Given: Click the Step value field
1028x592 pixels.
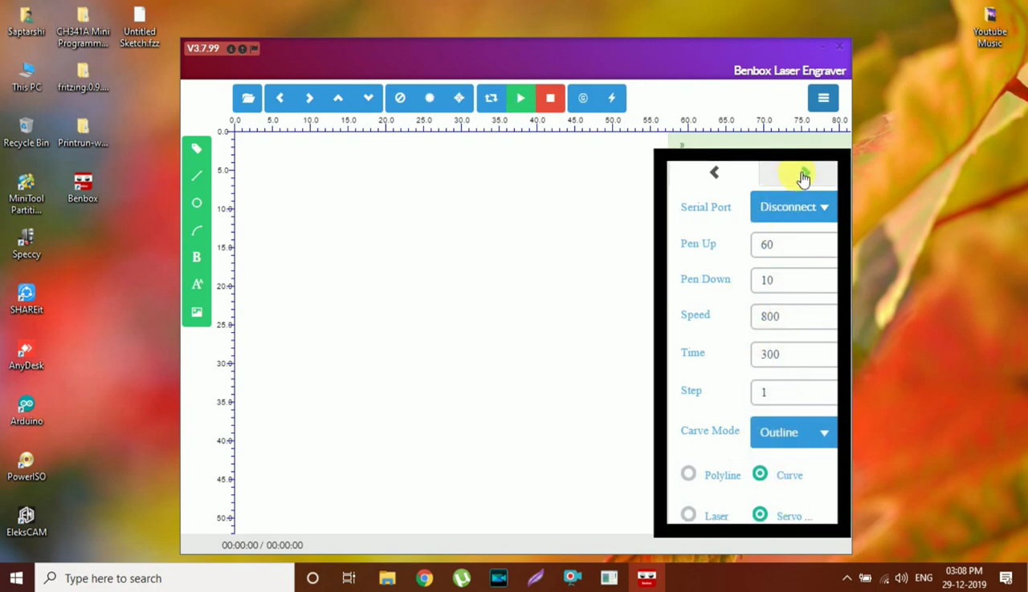Looking at the screenshot, I should [793, 392].
